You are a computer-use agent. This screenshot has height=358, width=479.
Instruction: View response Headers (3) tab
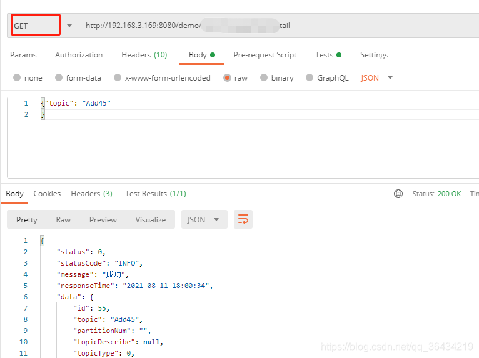click(x=92, y=194)
